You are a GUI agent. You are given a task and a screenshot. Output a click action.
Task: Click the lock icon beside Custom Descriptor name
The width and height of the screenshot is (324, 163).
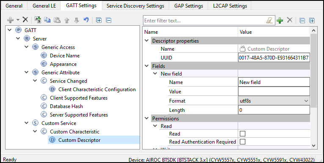click(x=242, y=49)
